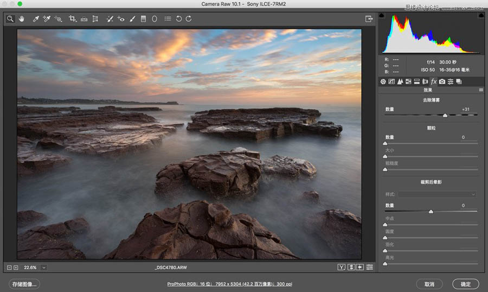Open the preferences dialog list icon
The image size is (488, 292).
[168, 18]
